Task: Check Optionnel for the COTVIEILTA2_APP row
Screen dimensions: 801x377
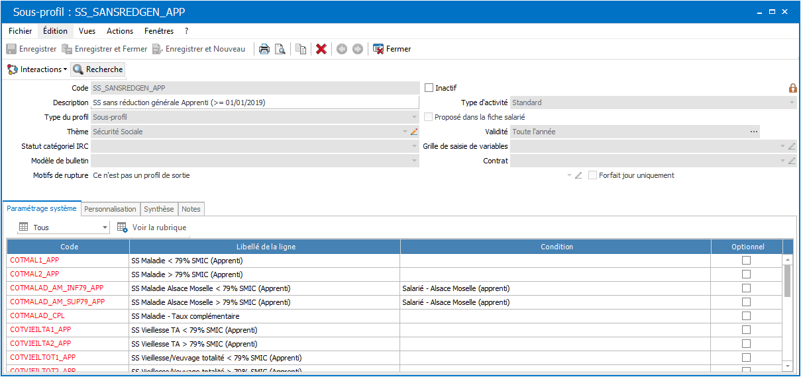Action: pos(747,344)
